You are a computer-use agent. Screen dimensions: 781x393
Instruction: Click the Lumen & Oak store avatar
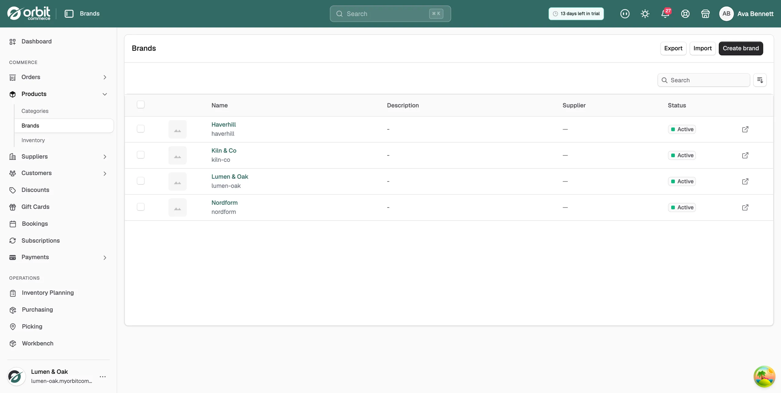pos(16,377)
